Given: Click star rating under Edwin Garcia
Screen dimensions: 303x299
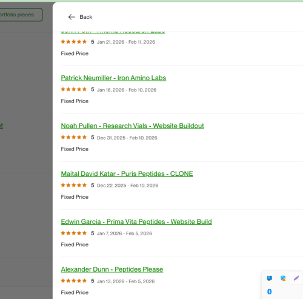Looking at the screenshot, I should (x=74, y=233).
